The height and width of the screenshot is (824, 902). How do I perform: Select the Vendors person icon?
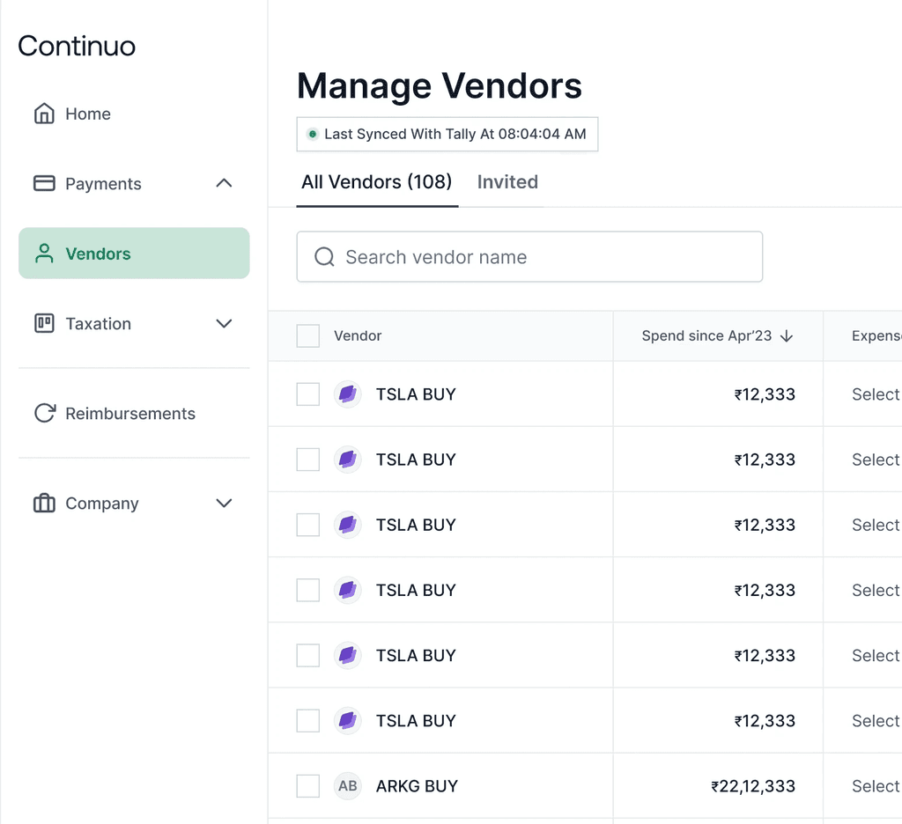point(43,253)
